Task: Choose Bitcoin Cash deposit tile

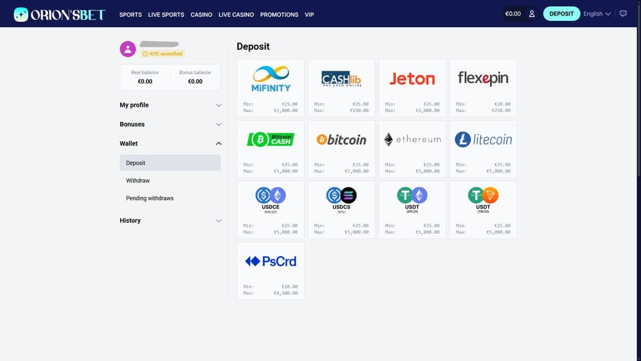Action: (270, 149)
